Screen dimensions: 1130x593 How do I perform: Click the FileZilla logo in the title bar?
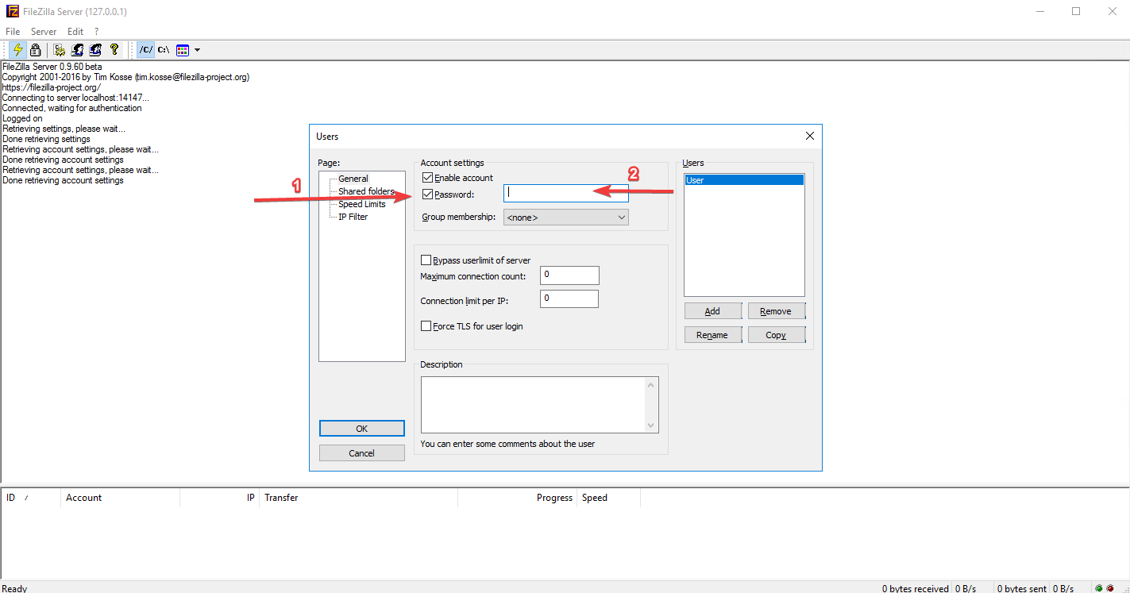point(12,11)
